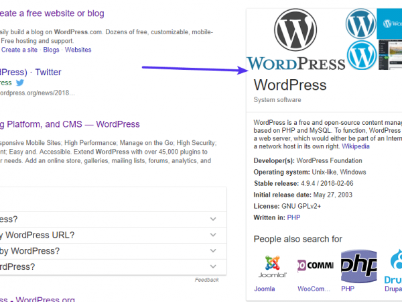
Task: Open the PHP logo icon
Action: pyautogui.click(x=358, y=266)
